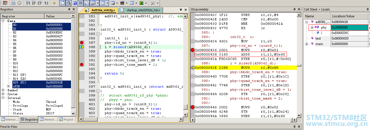370x130 pixels.
Task: Click the Value column header in Registers
Action: [x=58, y=16]
